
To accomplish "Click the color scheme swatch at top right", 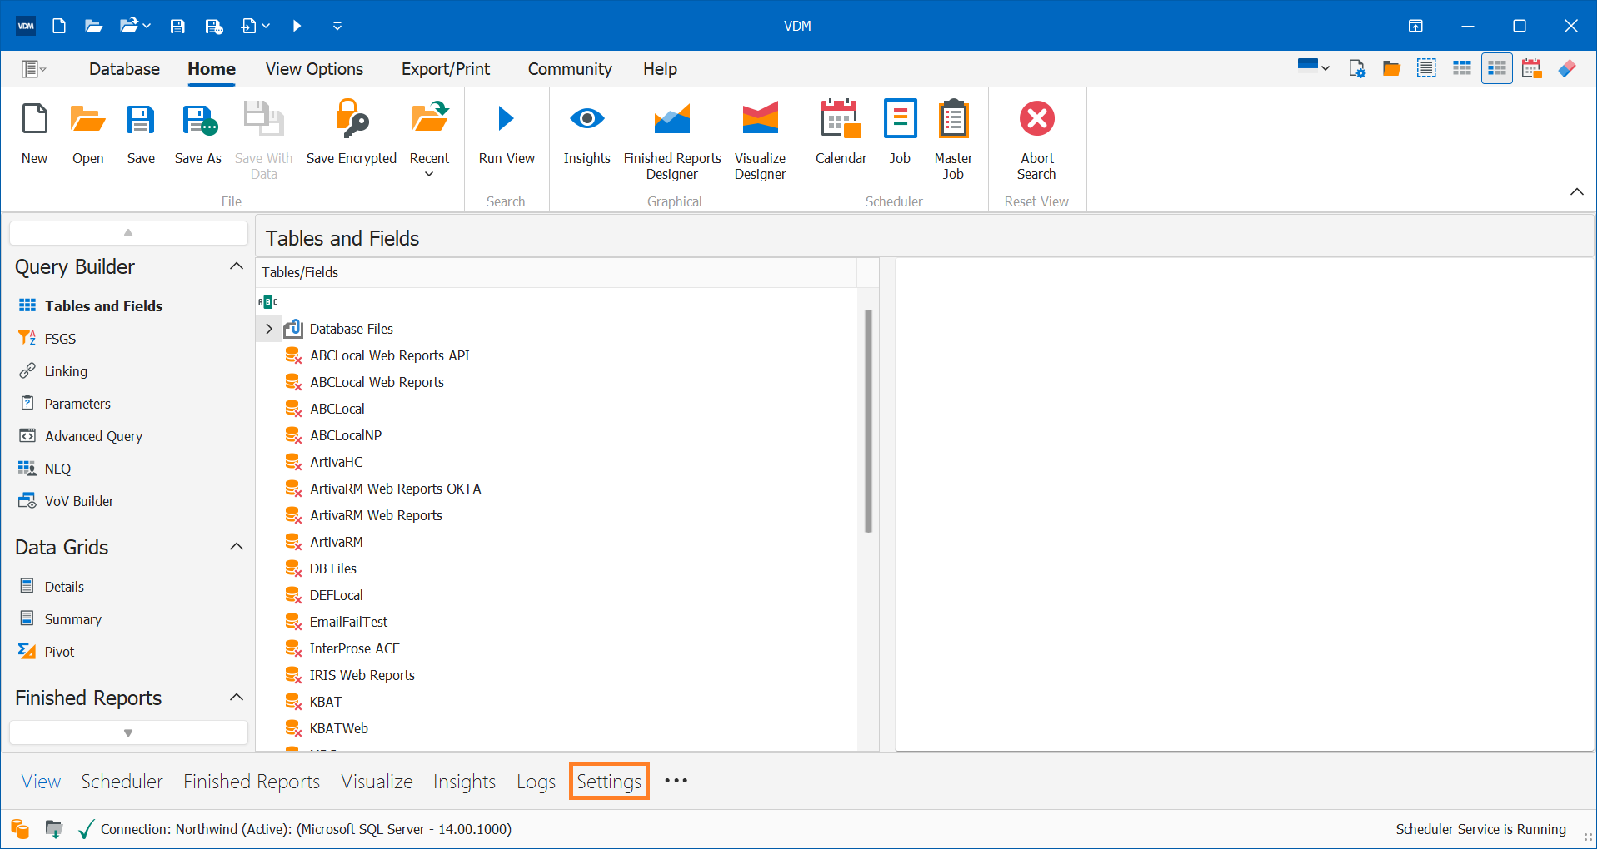I will pos(1307,66).
